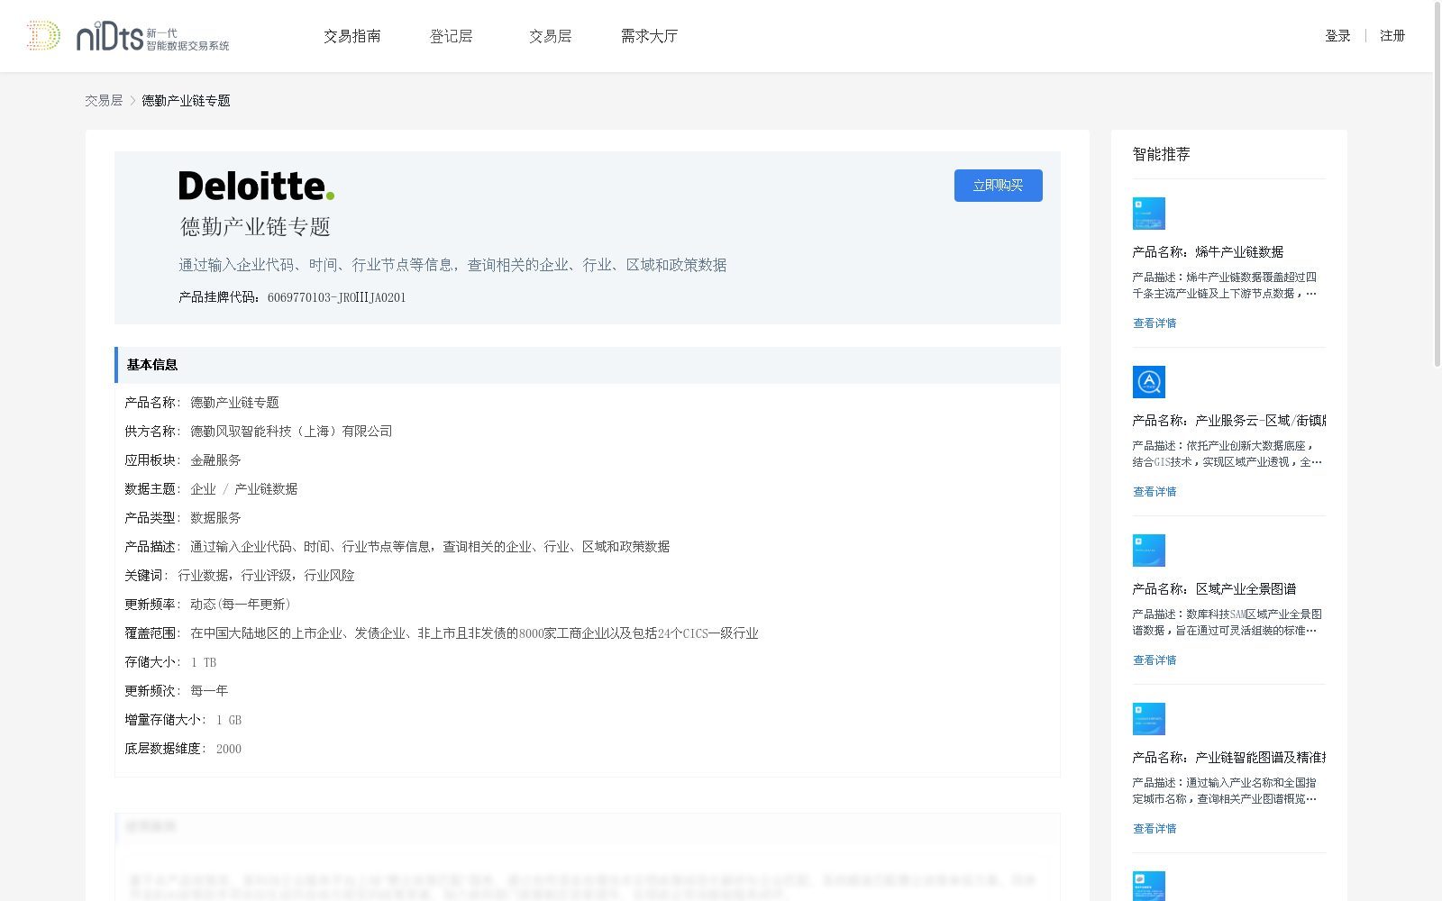This screenshot has height=901, width=1442.
Task: Open the 交易层 navigation item
Action: click(x=551, y=36)
